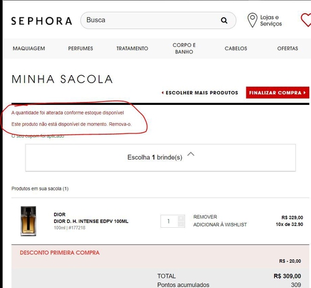Collapse the brinde chevron arrow

point(191,154)
